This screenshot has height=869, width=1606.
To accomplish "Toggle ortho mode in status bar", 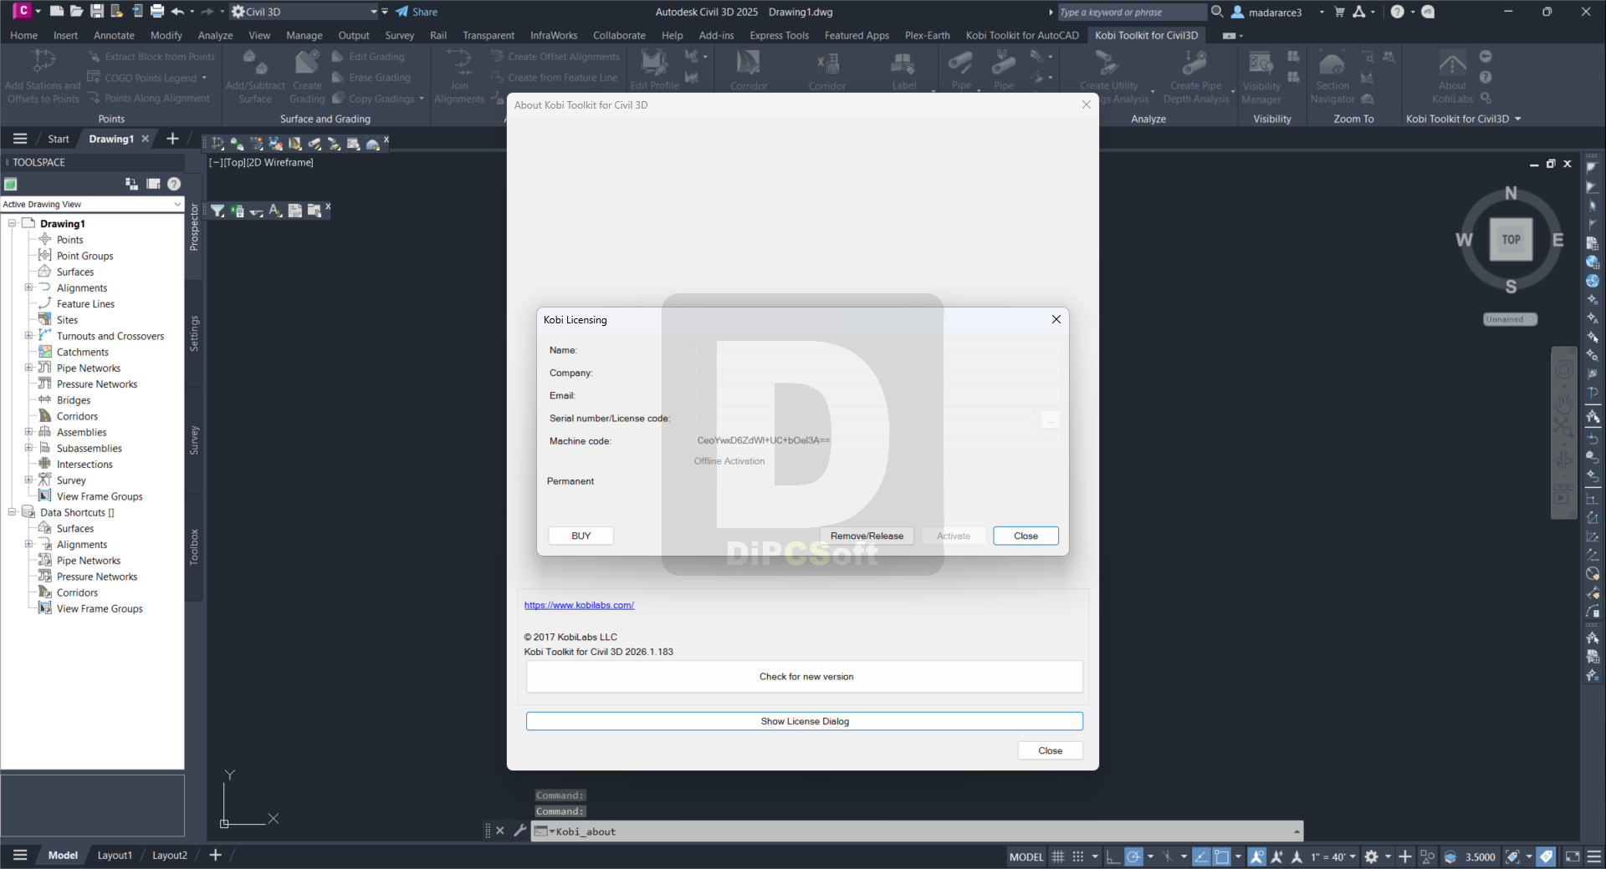I will pos(1112,856).
